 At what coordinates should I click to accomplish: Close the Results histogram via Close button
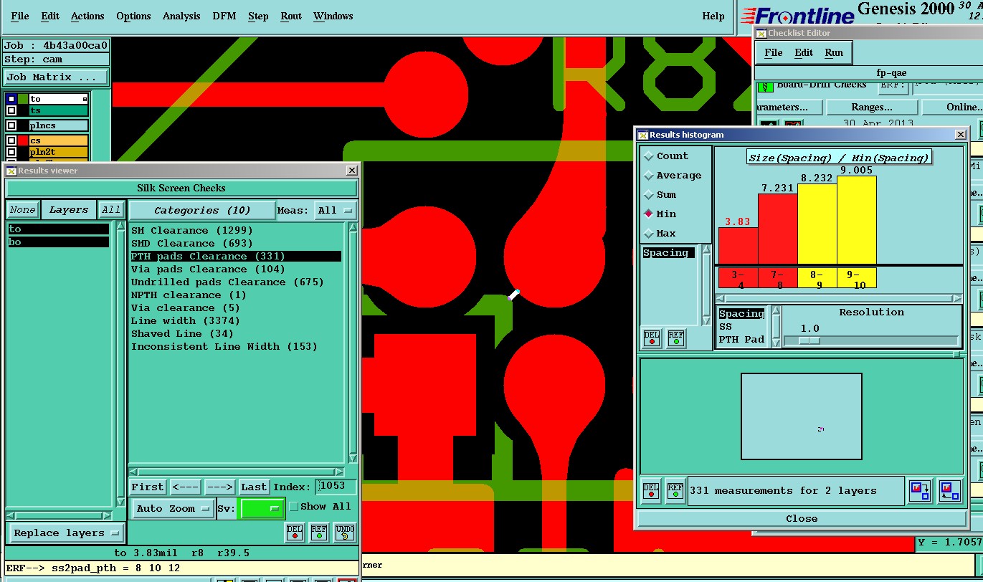pyautogui.click(x=801, y=518)
